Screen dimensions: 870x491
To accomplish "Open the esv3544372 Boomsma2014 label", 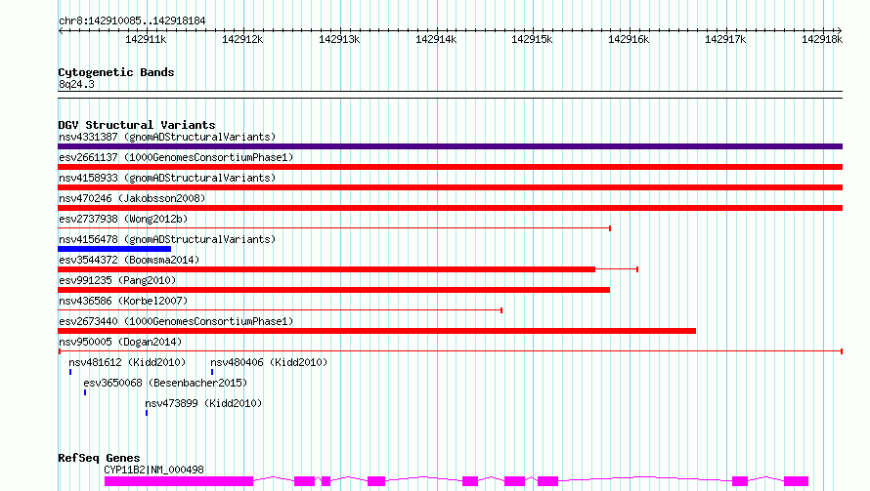I will 129,260.
